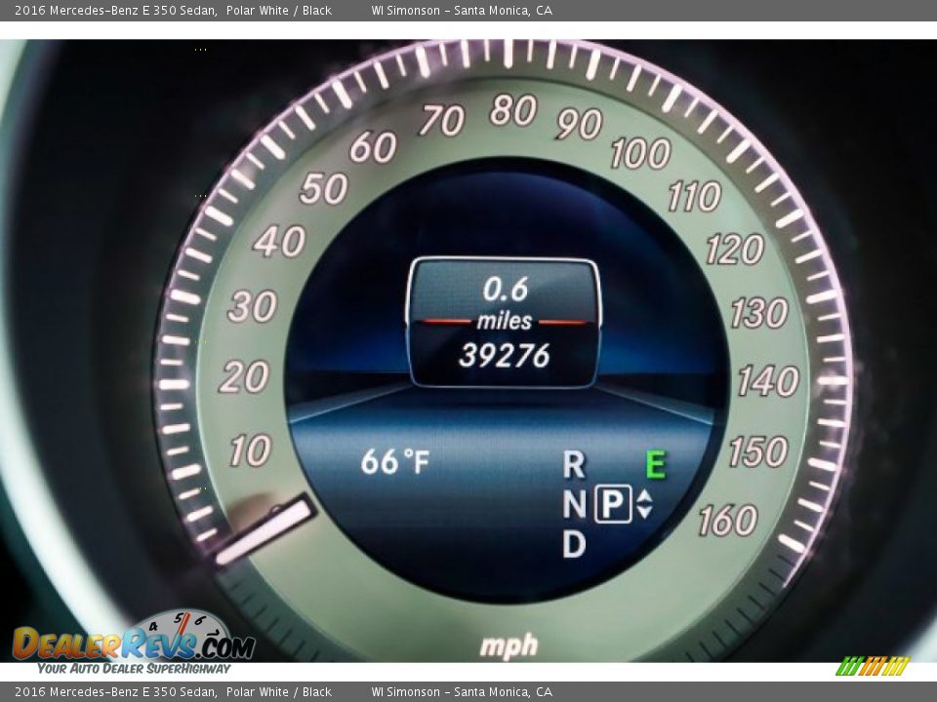Click the mph unit label on the gauge
This screenshot has height=702, width=937.
tap(509, 644)
